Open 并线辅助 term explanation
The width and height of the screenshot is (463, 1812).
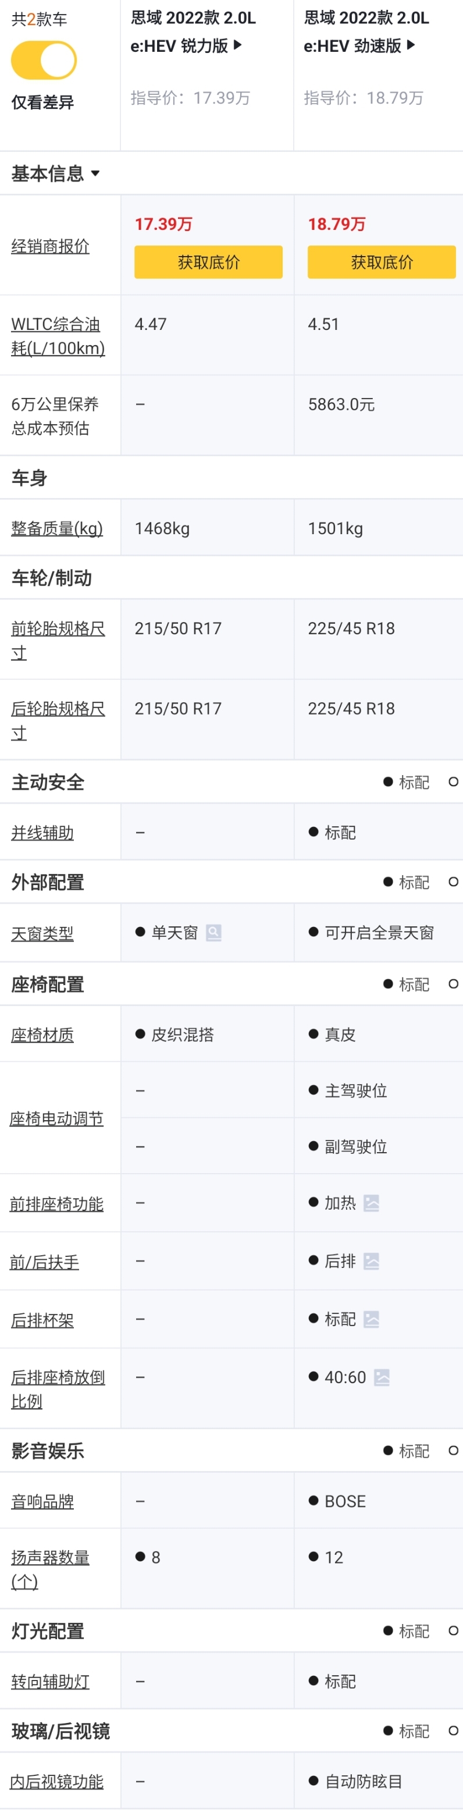point(42,833)
